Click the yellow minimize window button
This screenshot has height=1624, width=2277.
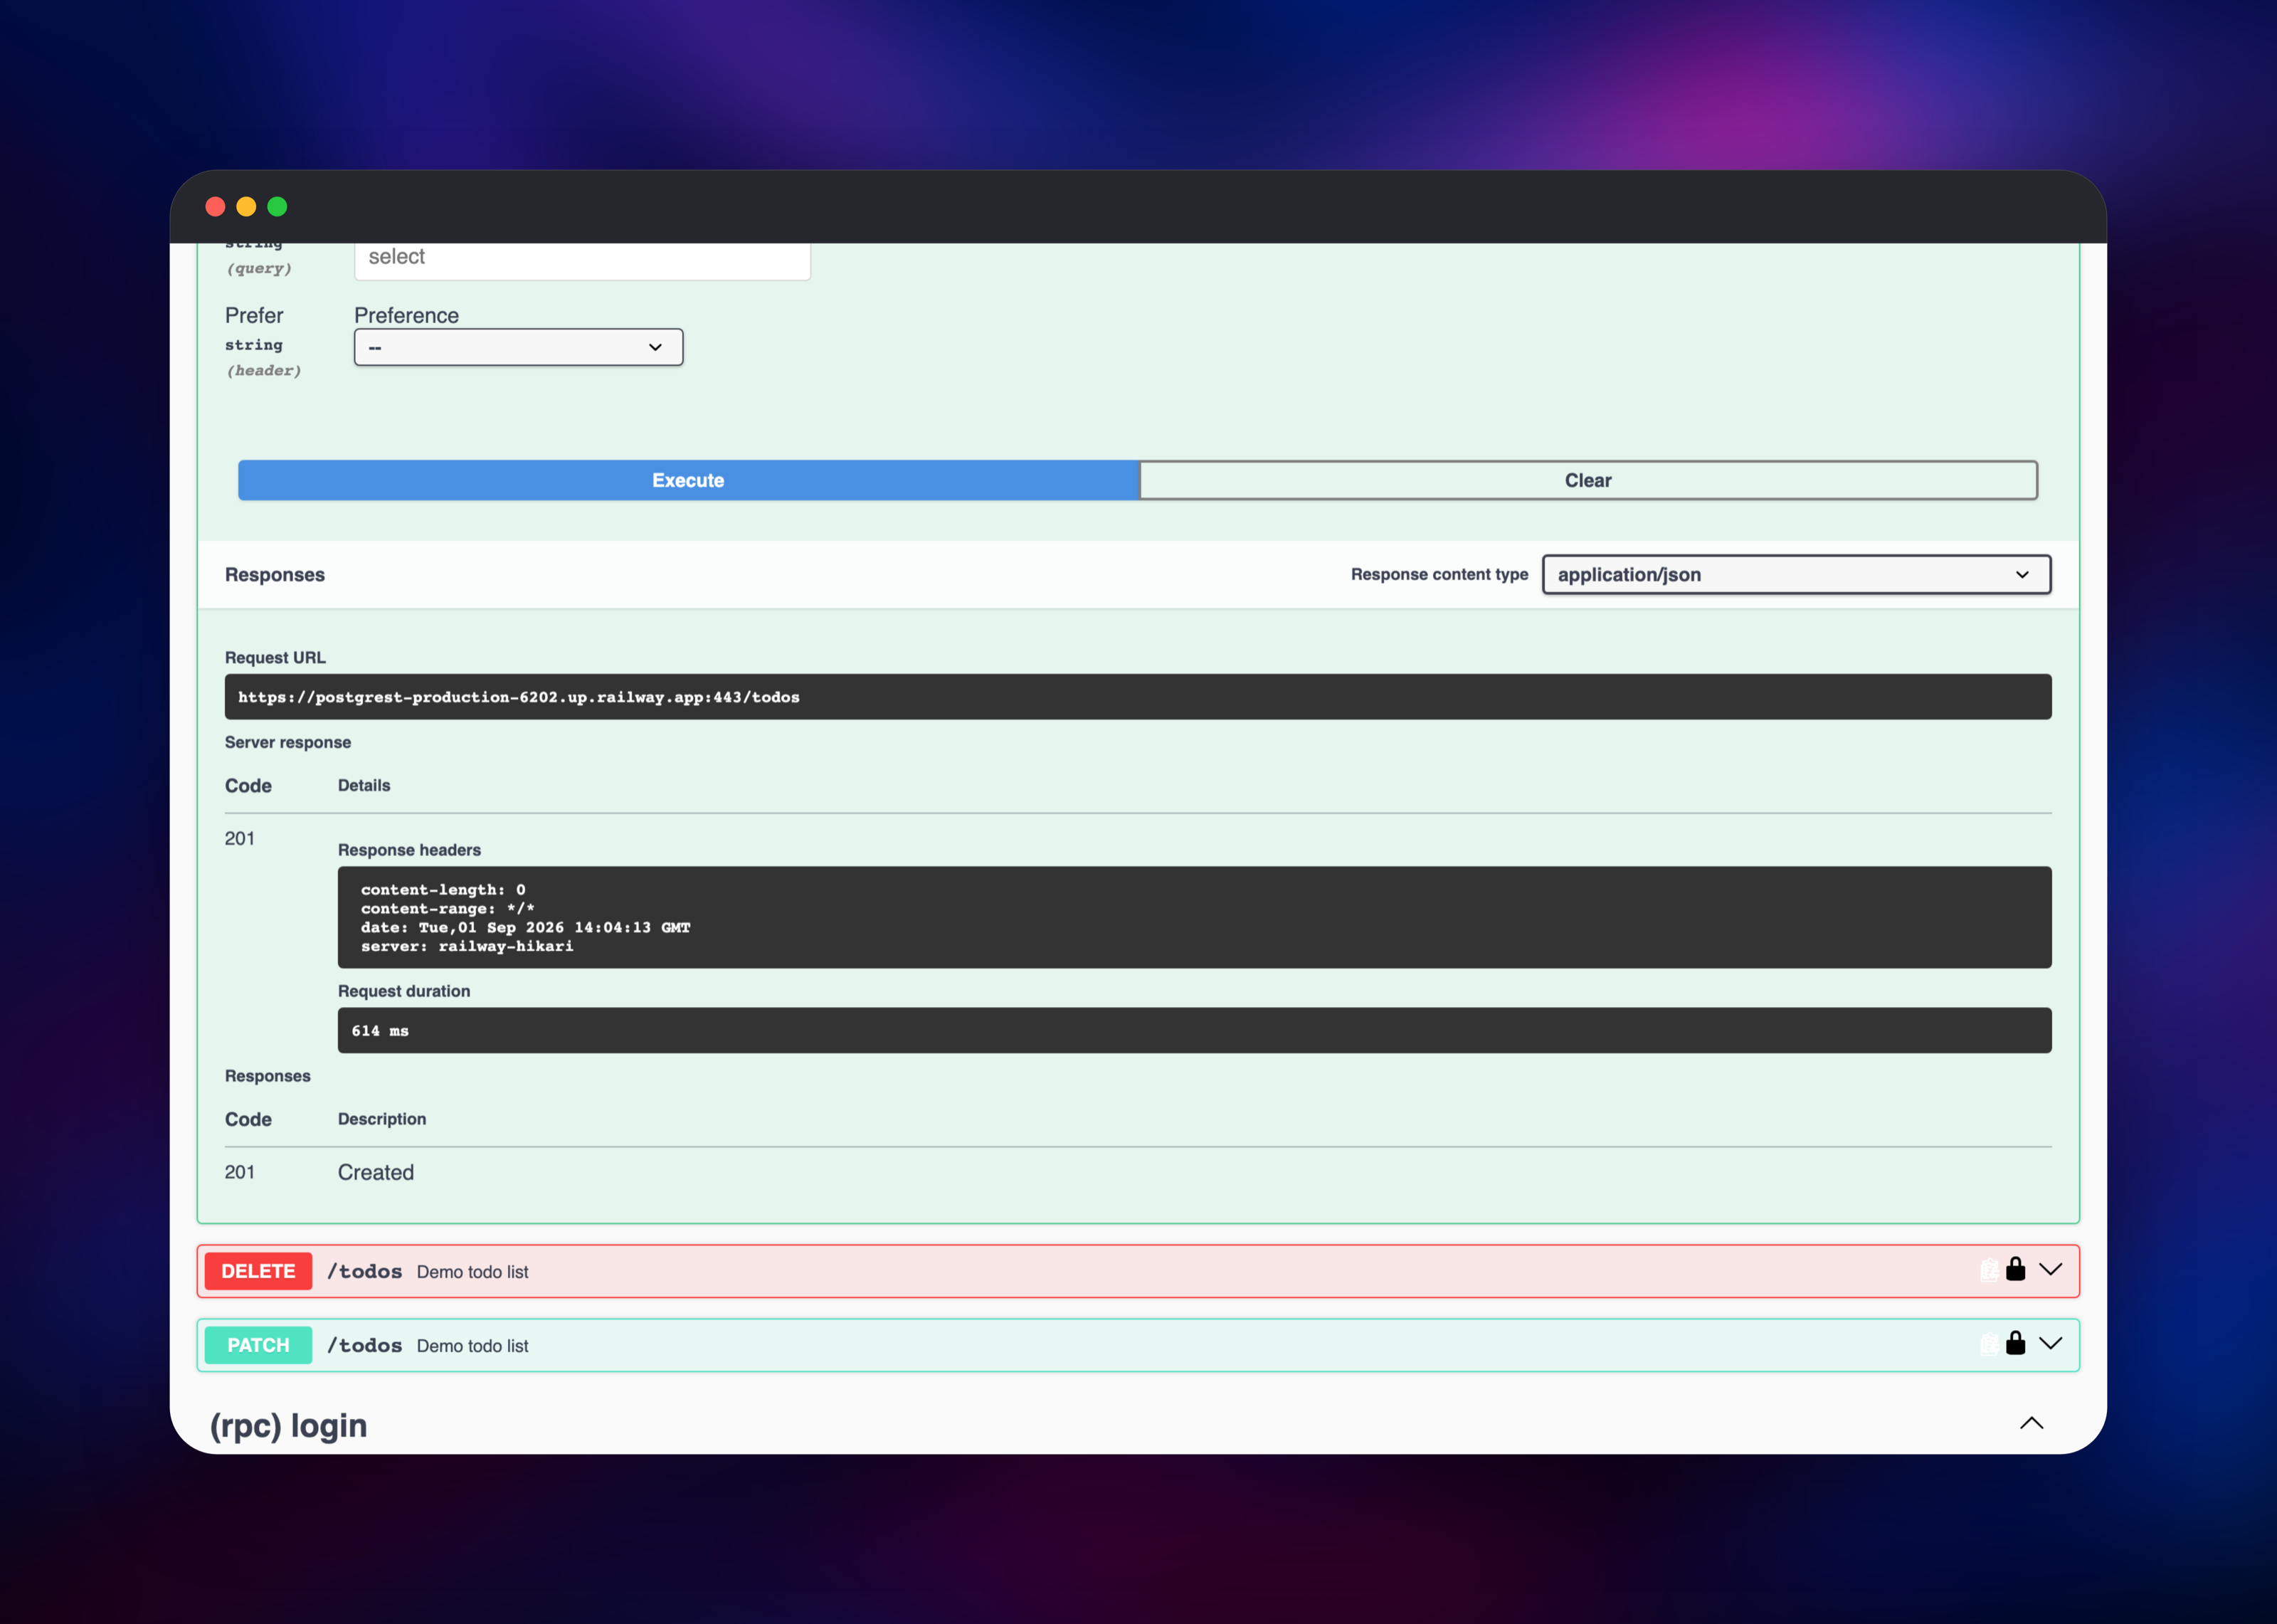point(246,206)
